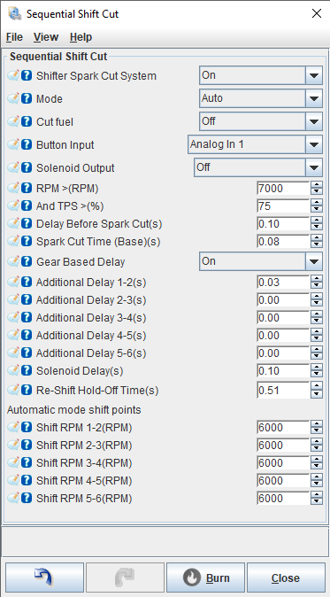Open help for Additional Delay 1-2
This screenshot has width=330, height=597.
tap(27, 283)
